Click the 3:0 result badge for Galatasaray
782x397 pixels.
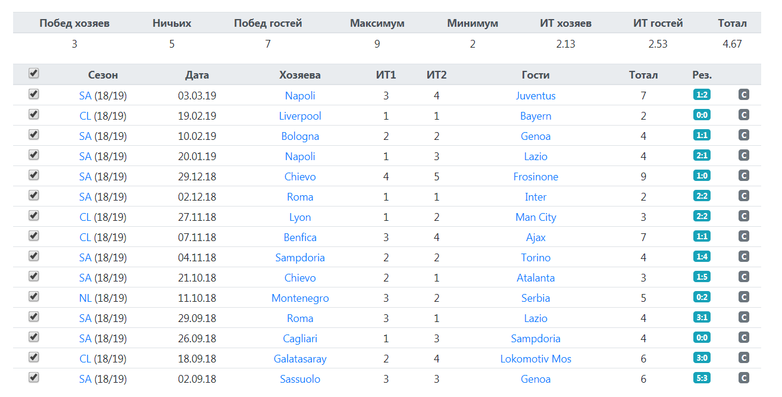tap(702, 358)
